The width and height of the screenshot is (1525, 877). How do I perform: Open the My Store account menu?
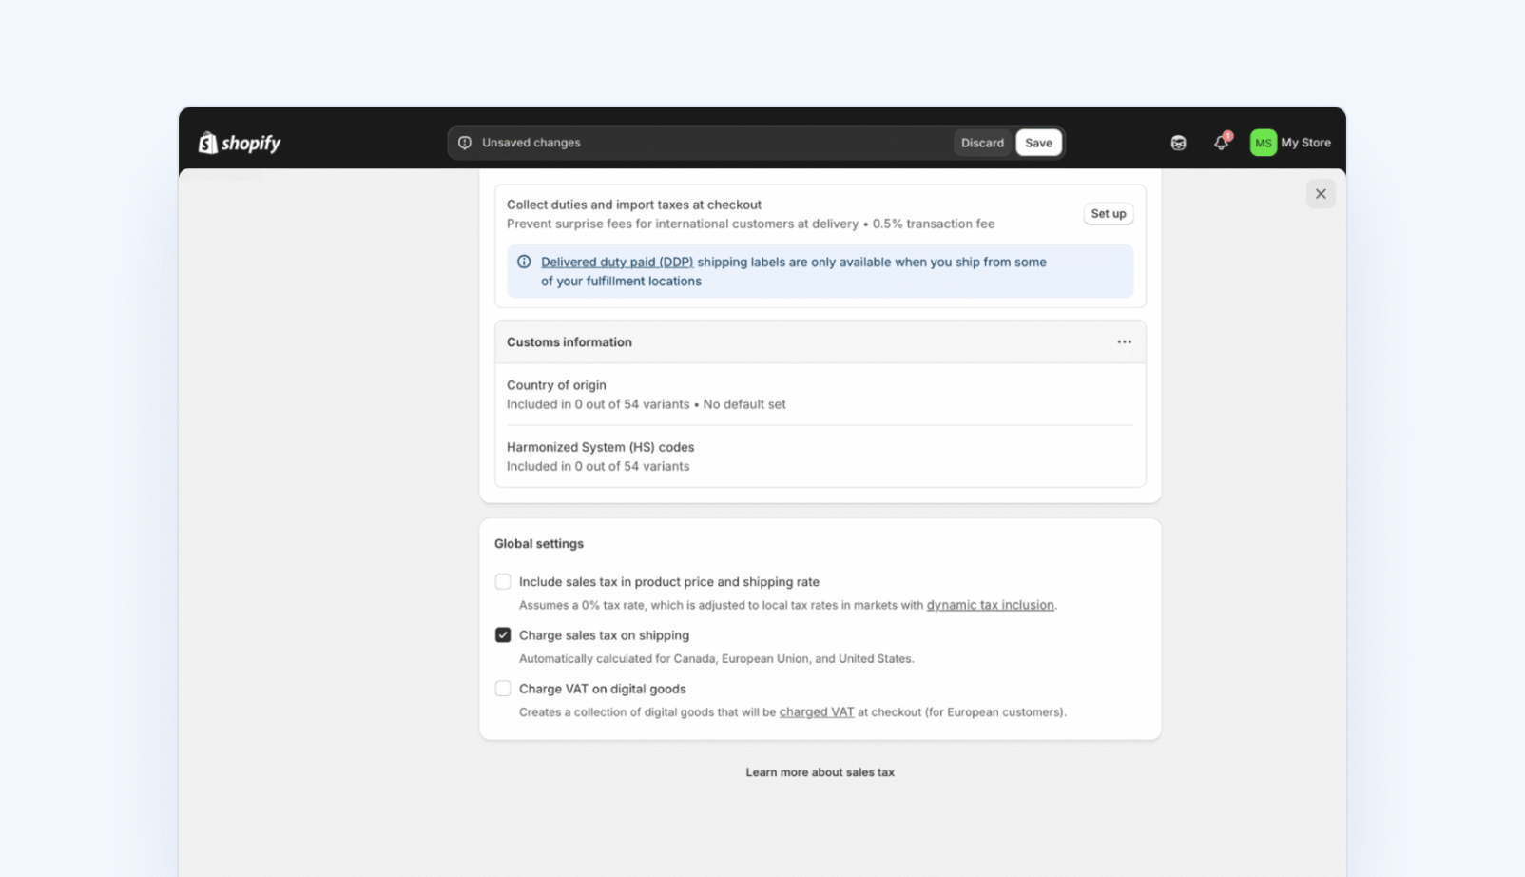click(1290, 143)
